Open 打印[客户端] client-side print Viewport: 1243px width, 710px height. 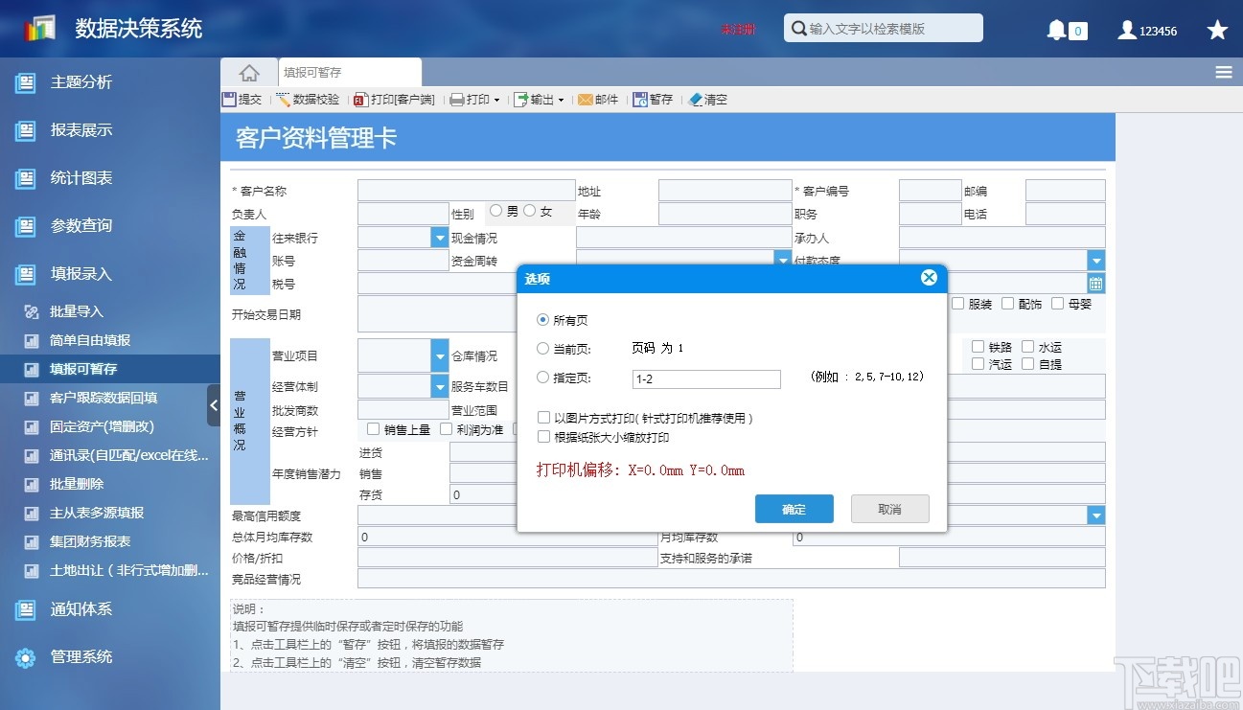click(393, 98)
